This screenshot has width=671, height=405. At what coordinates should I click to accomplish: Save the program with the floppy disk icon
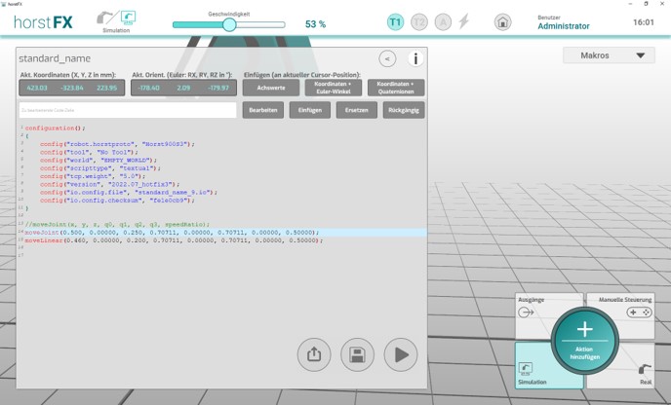[357, 354]
